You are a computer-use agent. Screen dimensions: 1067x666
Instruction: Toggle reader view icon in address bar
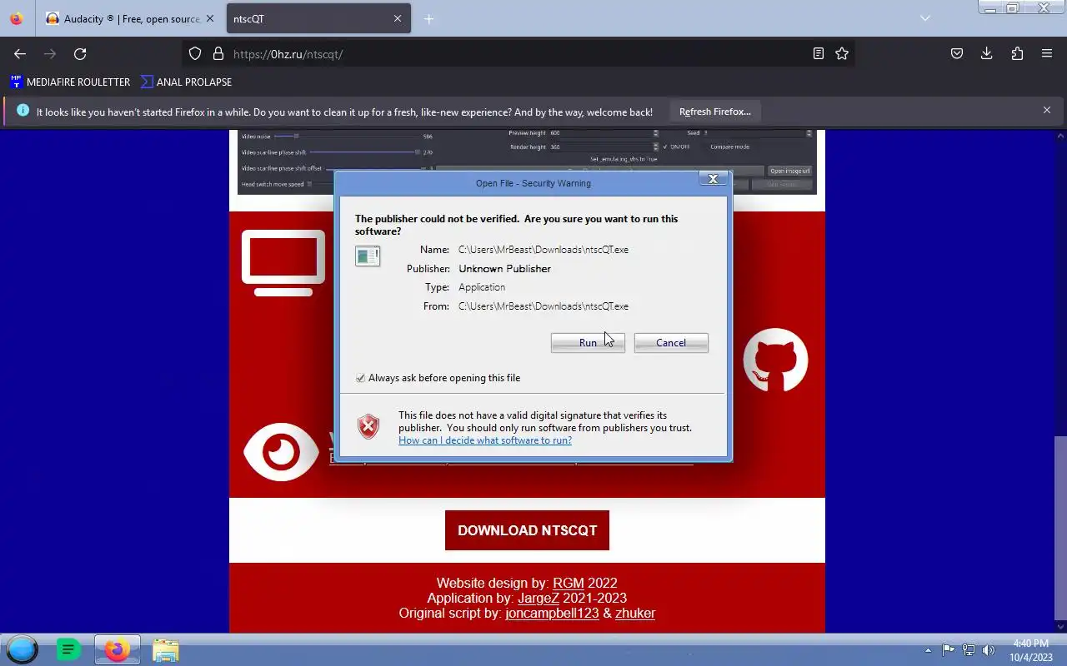819,53
